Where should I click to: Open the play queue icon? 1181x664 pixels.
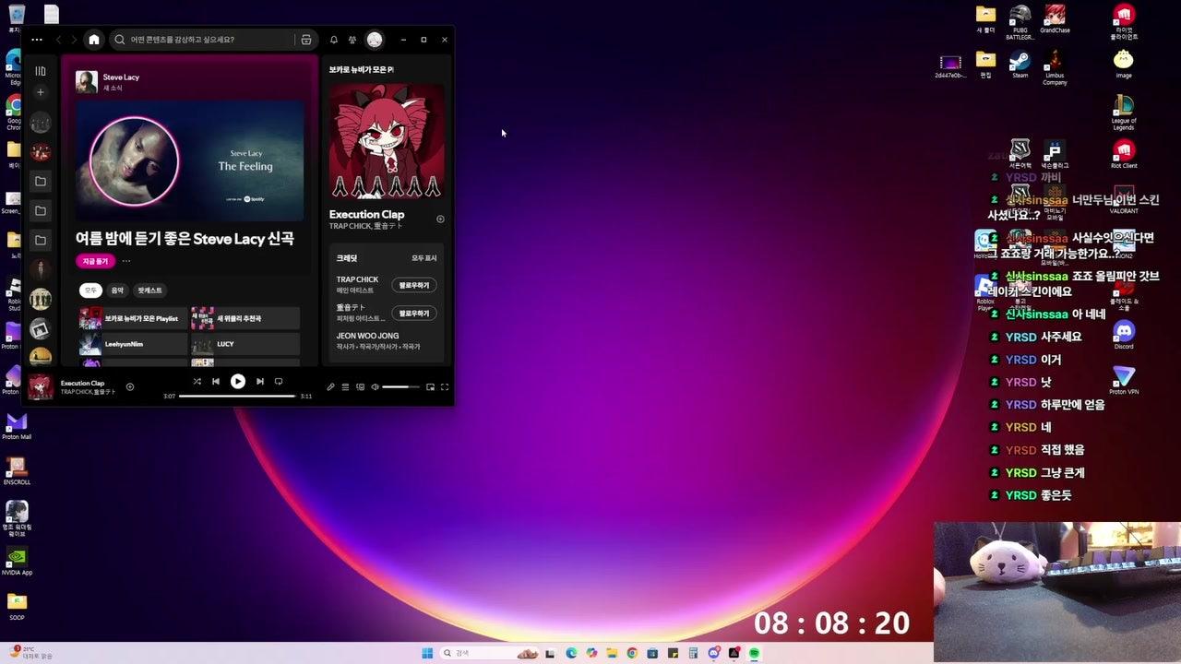point(346,387)
